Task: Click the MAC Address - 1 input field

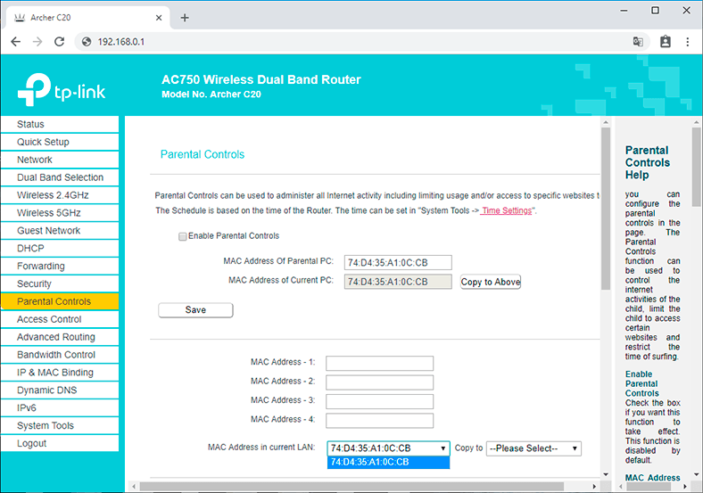Action: click(x=379, y=364)
